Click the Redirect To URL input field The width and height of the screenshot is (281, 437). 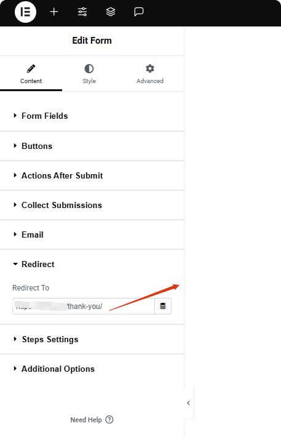point(84,306)
